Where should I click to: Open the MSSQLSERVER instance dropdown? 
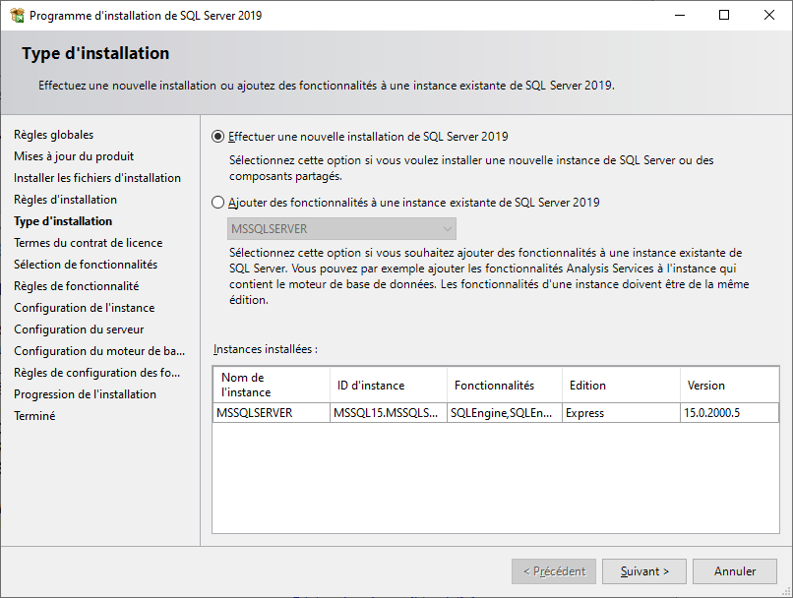[341, 229]
